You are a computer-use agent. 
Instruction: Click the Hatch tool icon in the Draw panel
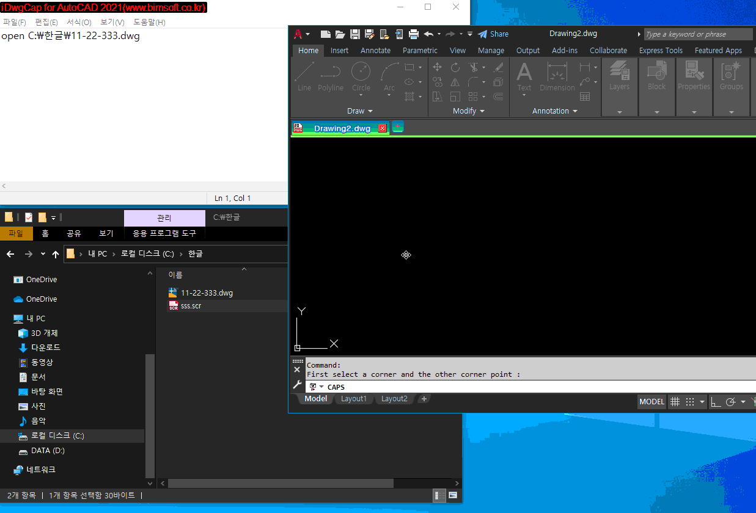409,96
